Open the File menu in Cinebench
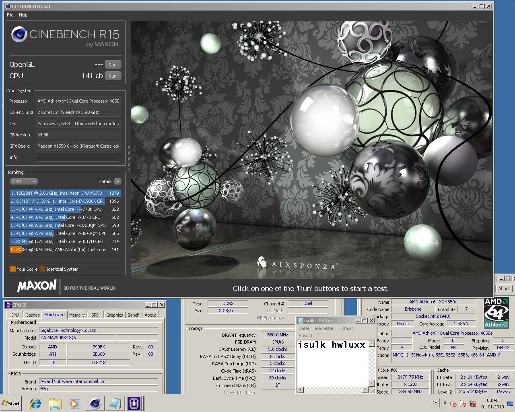The width and height of the screenshot is (515, 412). (10, 15)
